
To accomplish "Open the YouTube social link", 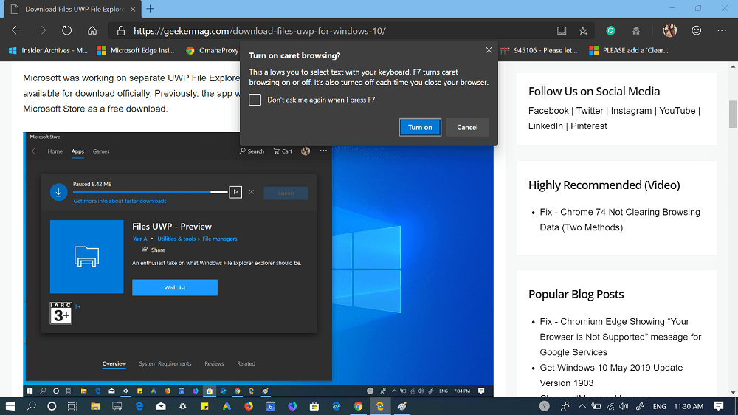I will (x=677, y=111).
